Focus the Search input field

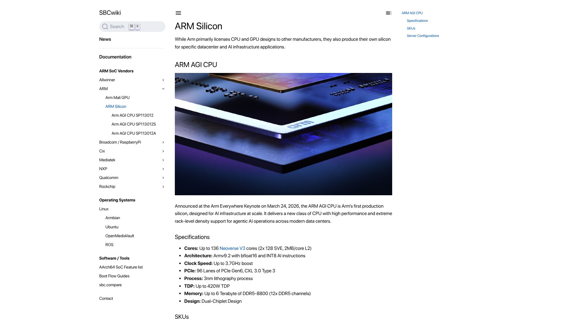coord(132,27)
